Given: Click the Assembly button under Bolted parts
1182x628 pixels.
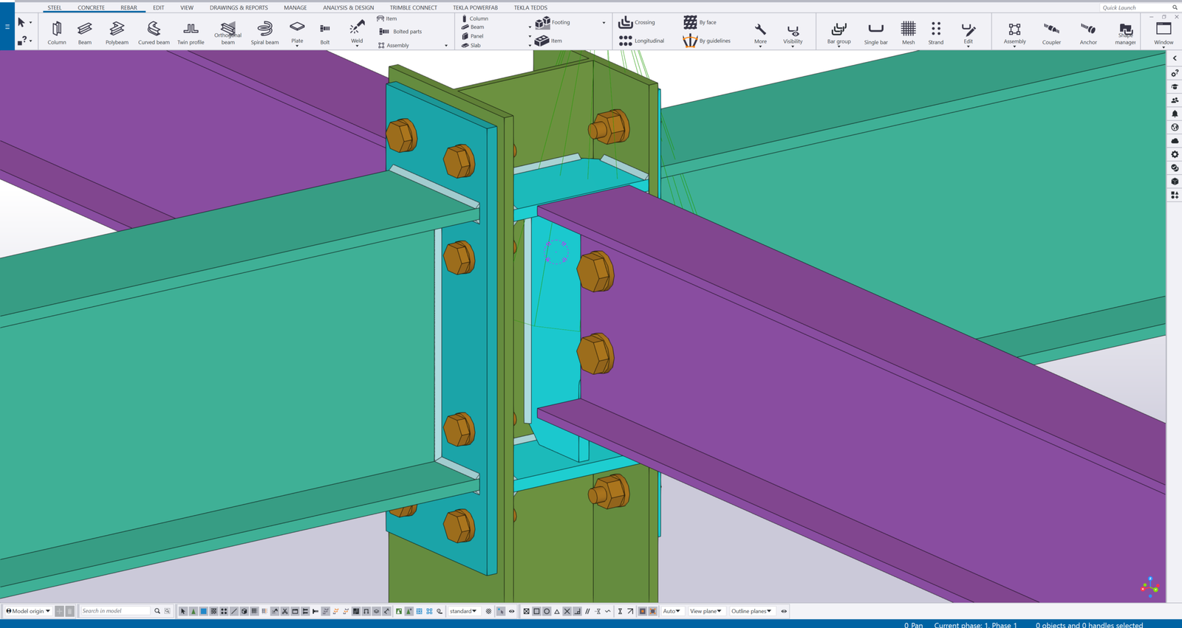Looking at the screenshot, I should (x=393, y=45).
